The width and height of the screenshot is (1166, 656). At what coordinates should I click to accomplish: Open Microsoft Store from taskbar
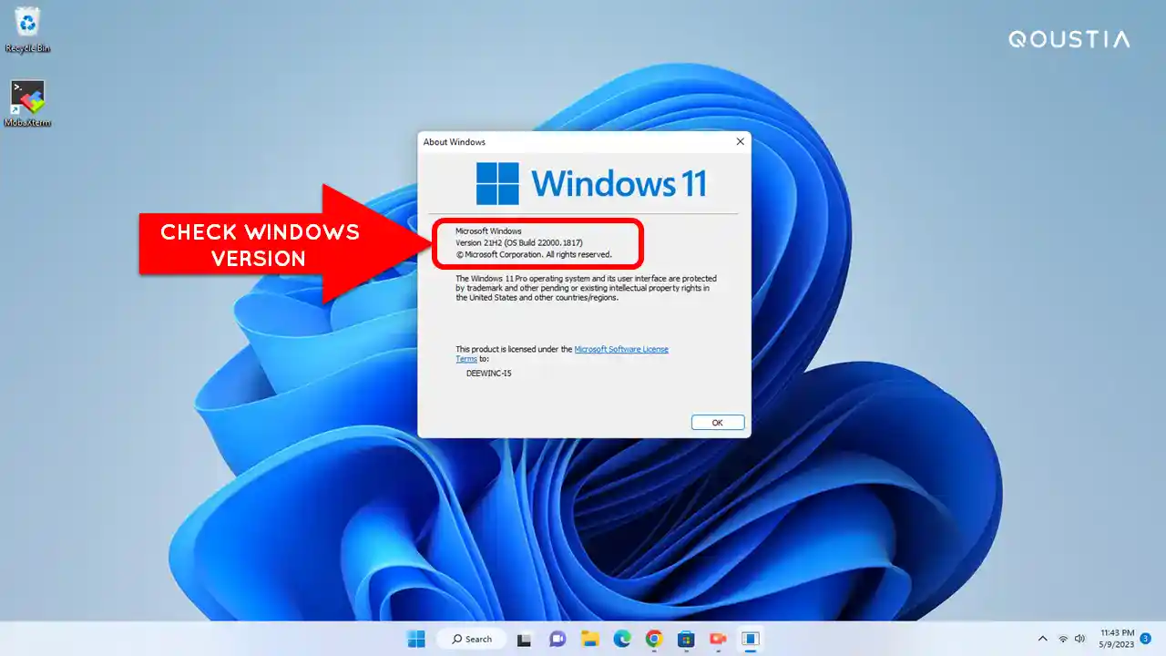[x=686, y=639]
